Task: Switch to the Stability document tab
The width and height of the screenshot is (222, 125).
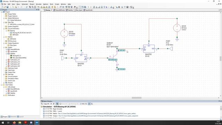Action: pos(69,10)
